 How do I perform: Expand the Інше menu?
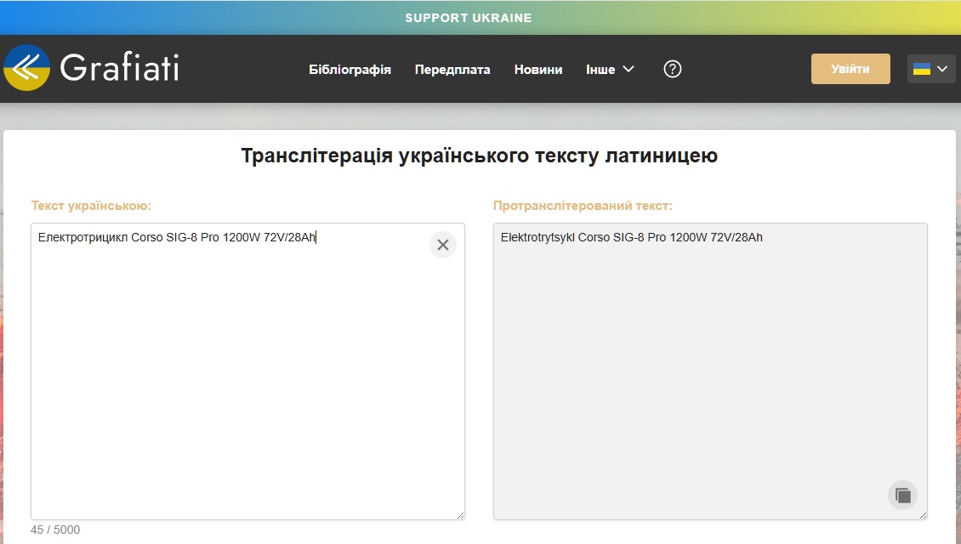[610, 69]
